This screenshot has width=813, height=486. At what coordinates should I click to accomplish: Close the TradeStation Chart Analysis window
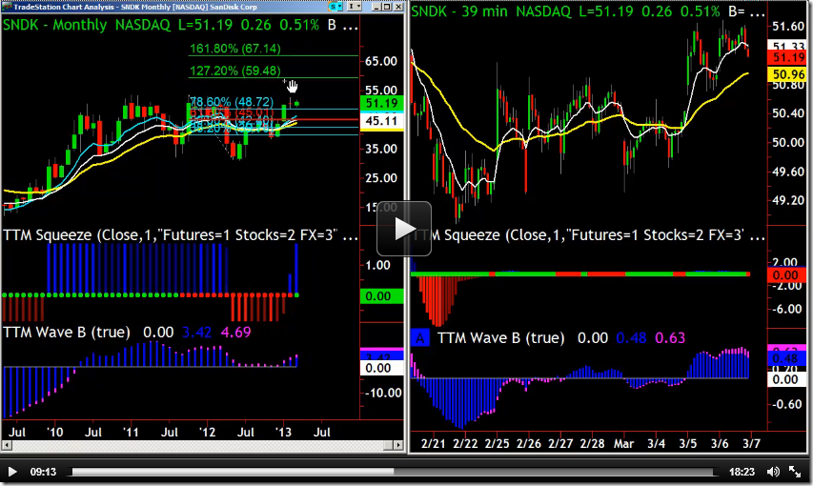click(x=398, y=7)
